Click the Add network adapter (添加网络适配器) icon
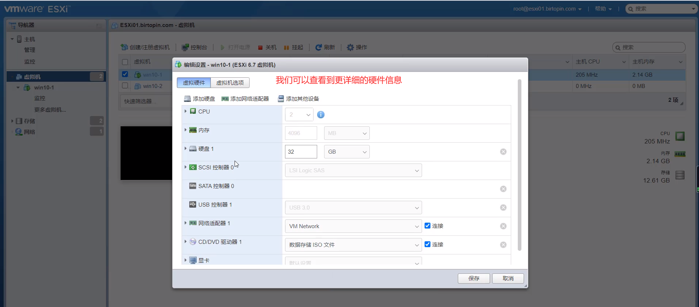The height and width of the screenshot is (307, 699). click(225, 99)
